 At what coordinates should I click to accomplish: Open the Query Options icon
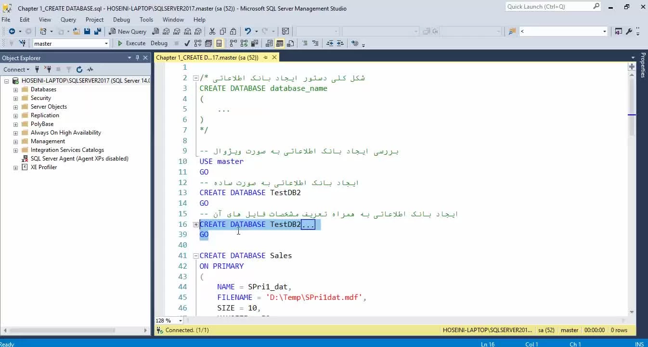pyautogui.click(x=208, y=43)
